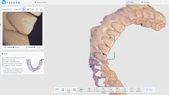Select the Brush selection tool
The image size is (169, 95).
coord(132,90)
